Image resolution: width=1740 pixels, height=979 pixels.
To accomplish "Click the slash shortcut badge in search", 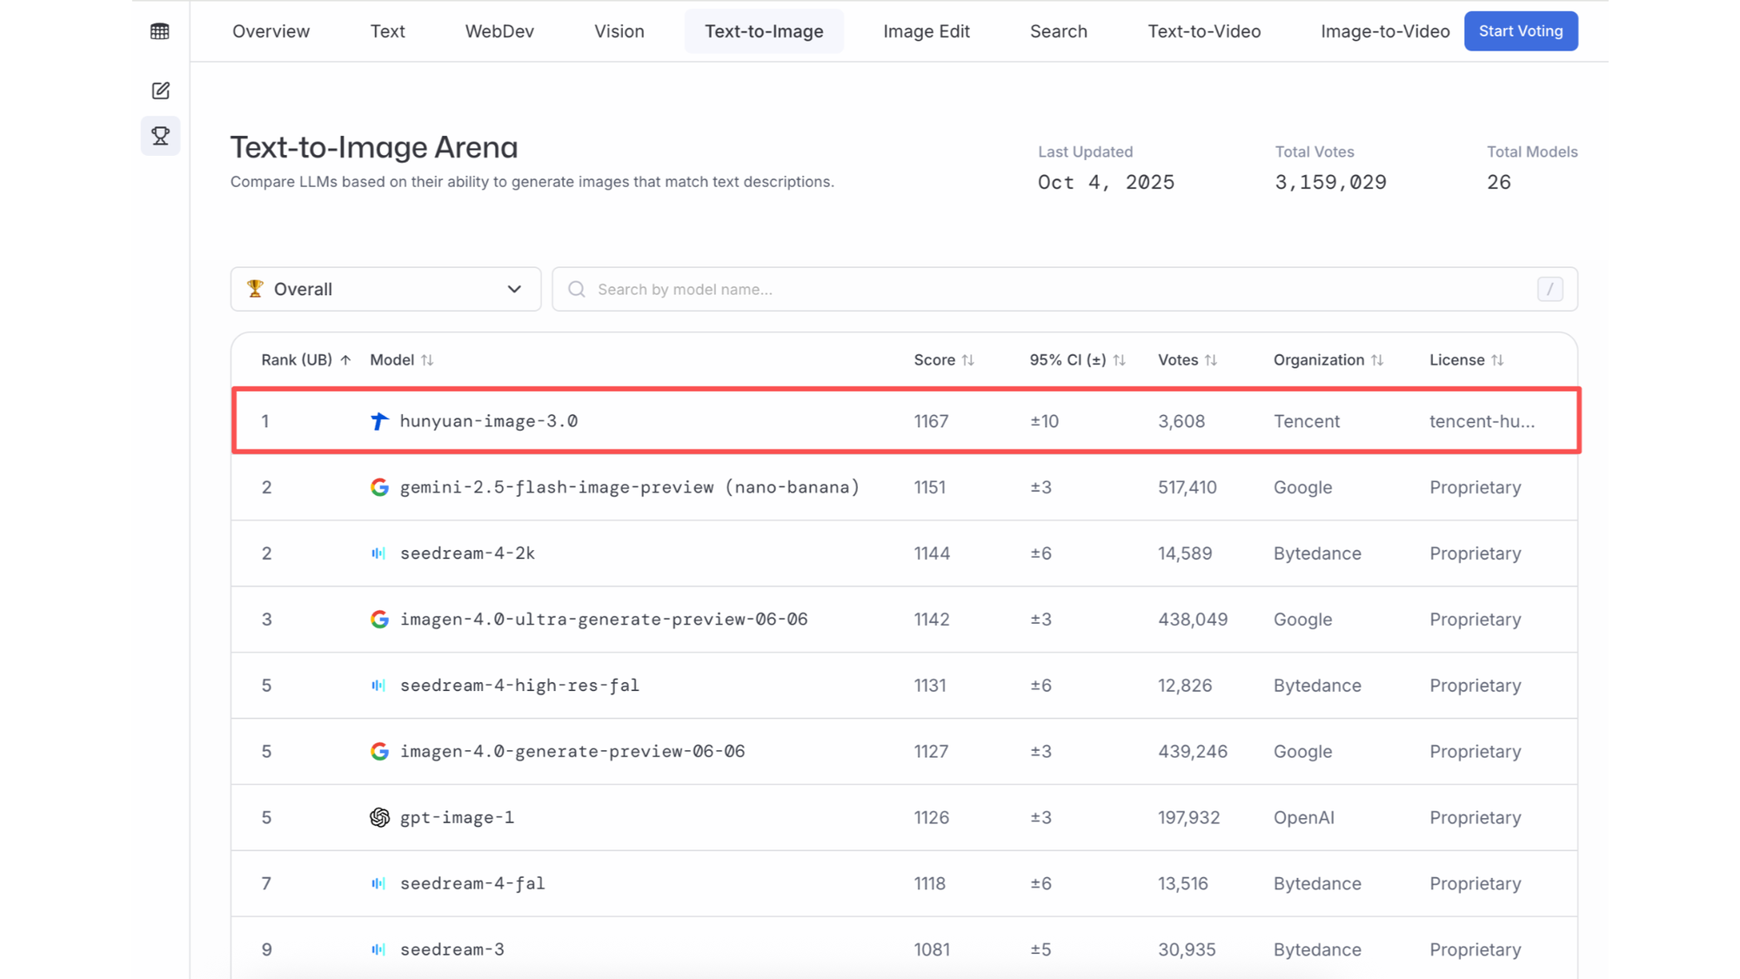I will tap(1549, 289).
